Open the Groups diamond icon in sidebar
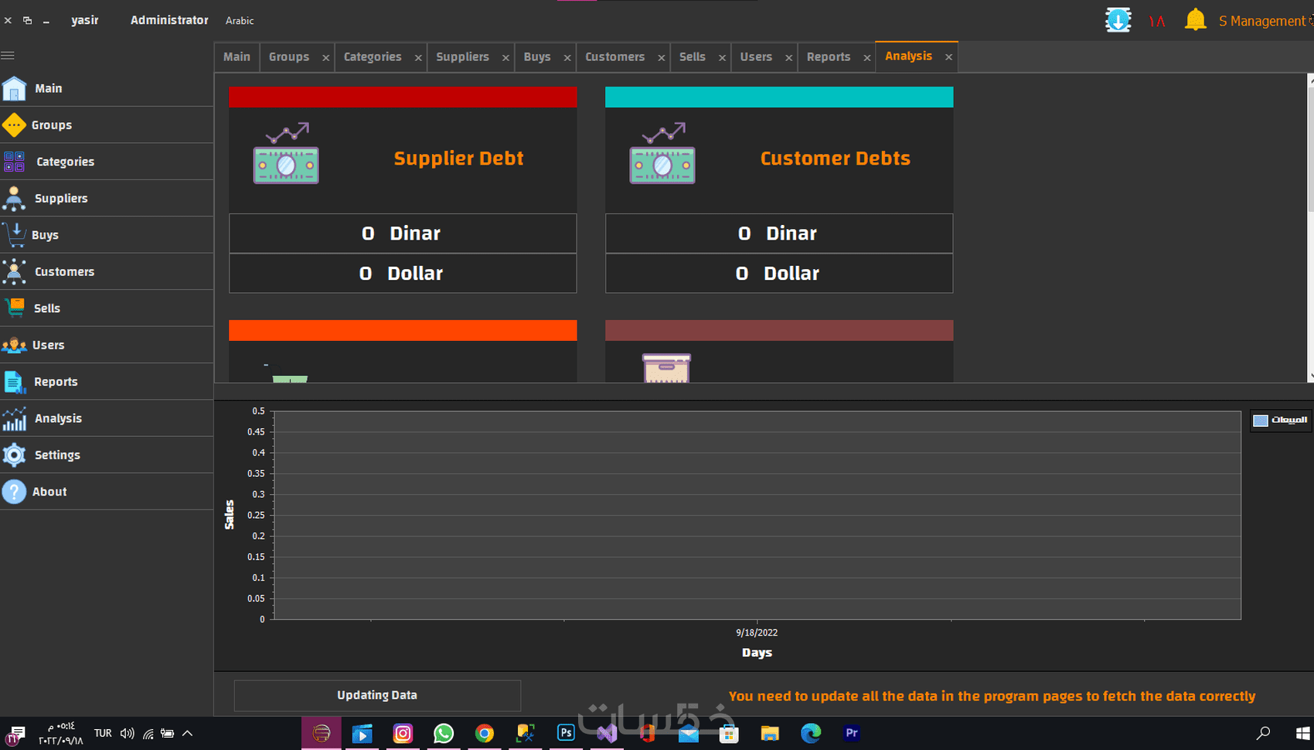1314x750 pixels. pos(14,124)
